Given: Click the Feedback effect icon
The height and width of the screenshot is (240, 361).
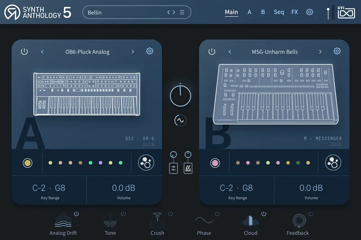Looking at the screenshot, I should [x=299, y=221].
